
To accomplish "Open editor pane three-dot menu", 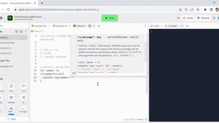I will pyautogui.click(x=145, y=26).
